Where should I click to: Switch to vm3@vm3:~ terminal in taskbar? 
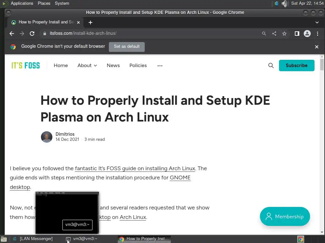(x=82, y=239)
